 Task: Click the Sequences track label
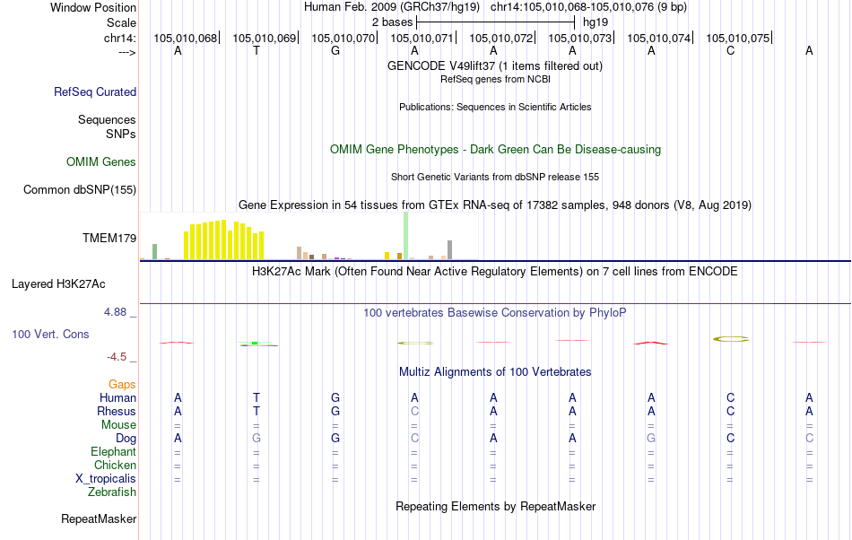(107, 119)
